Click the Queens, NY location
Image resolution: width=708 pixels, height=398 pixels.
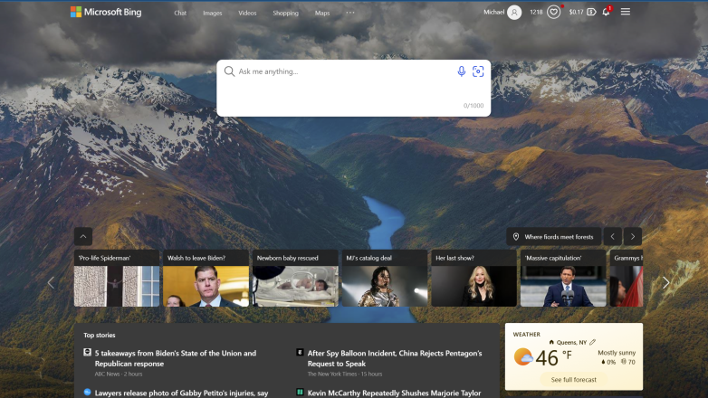tap(571, 343)
